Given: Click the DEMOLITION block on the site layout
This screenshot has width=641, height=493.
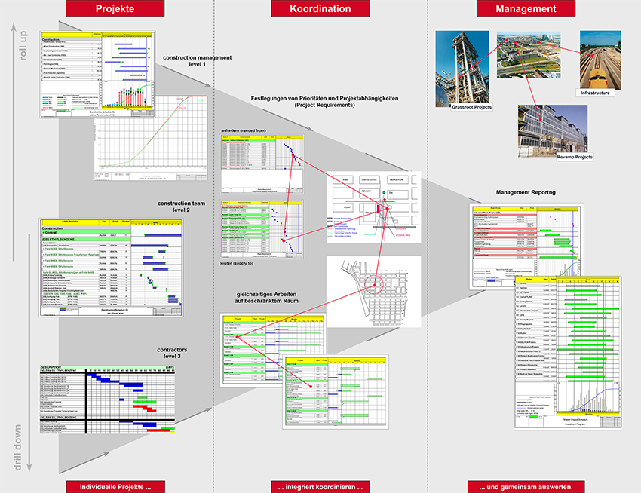Looking at the screenshot, I should pos(397,179).
